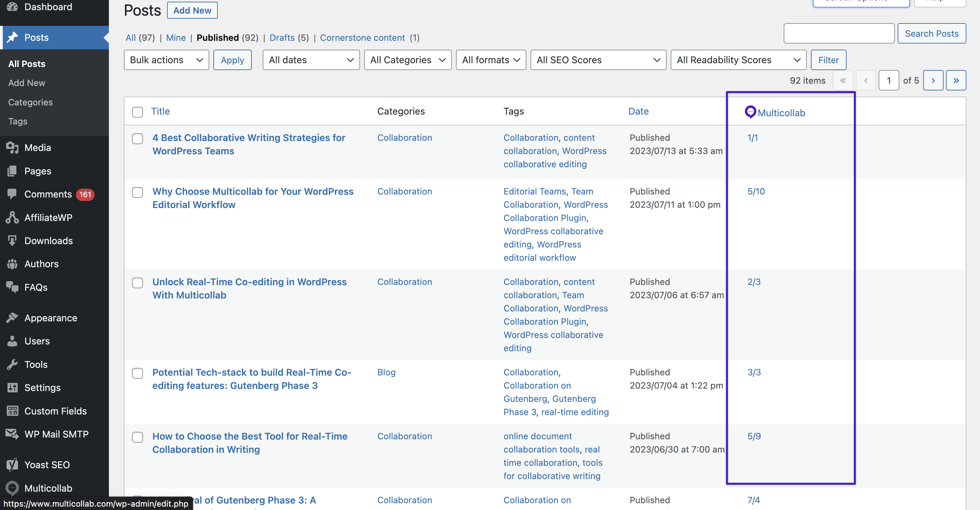Open the Comments speech bubble icon
The image size is (980, 510).
click(x=12, y=194)
